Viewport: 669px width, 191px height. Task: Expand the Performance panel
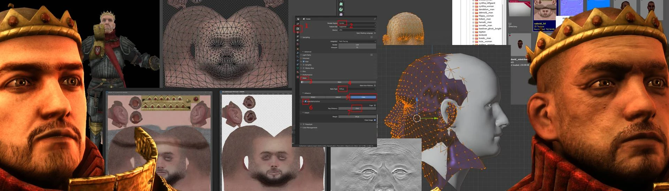pyautogui.click(x=301, y=75)
